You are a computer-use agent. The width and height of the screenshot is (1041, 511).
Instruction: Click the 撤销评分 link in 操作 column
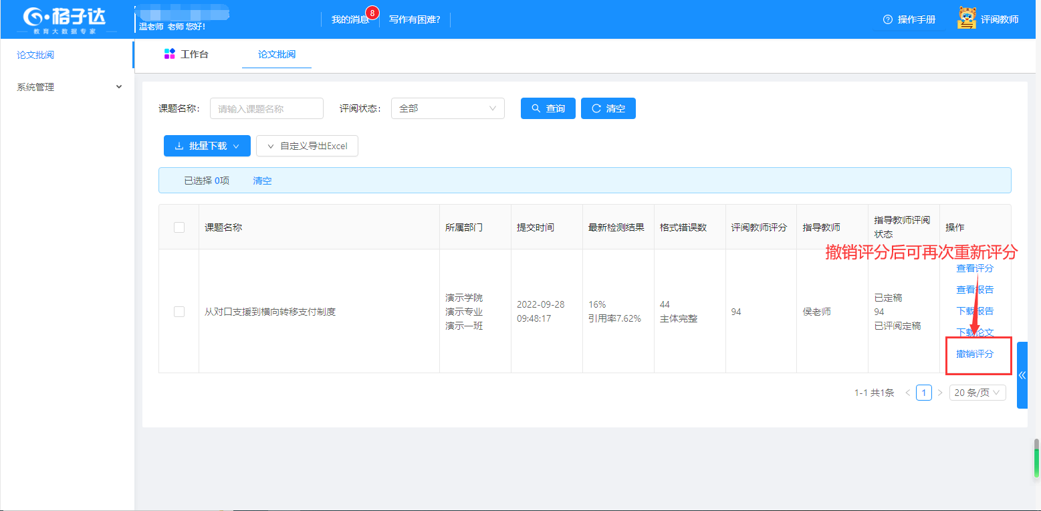click(975, 354)
